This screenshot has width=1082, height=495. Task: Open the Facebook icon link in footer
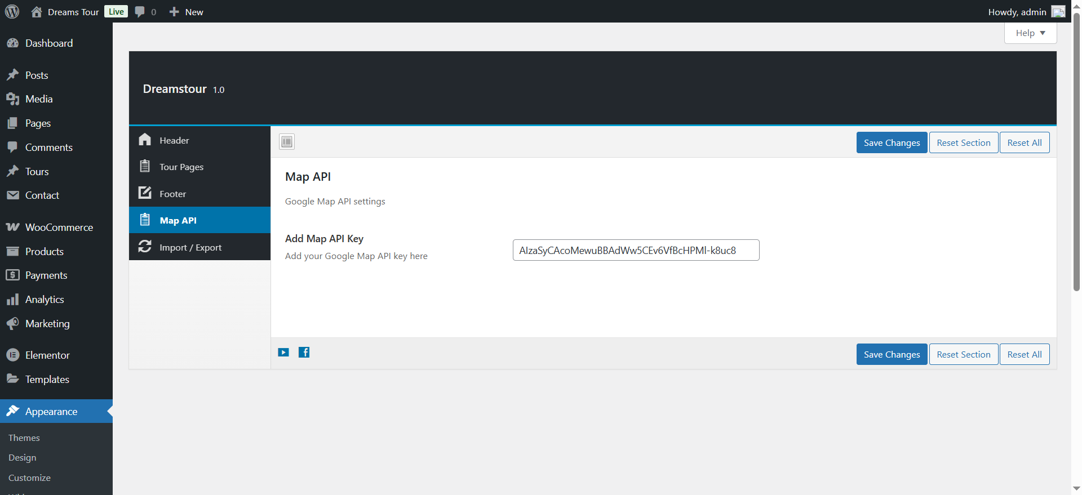pyautogui.click(x=304, y=353)
